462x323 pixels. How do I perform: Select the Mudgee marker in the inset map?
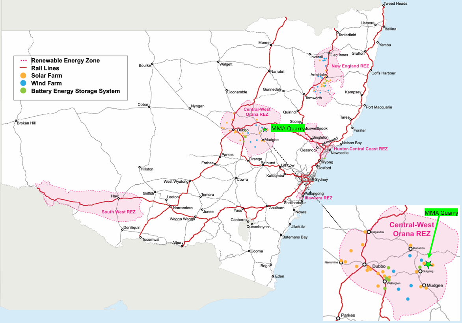pos(424,286)
